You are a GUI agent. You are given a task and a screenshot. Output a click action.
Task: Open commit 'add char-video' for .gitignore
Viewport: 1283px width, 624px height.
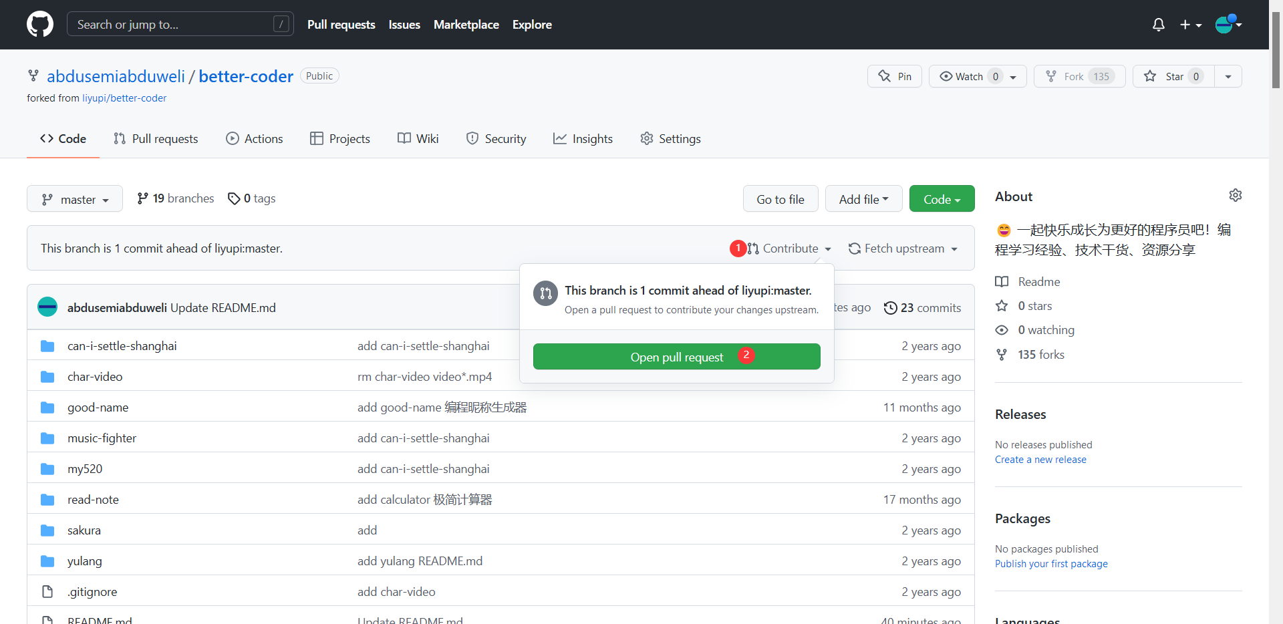pos(396,592)
